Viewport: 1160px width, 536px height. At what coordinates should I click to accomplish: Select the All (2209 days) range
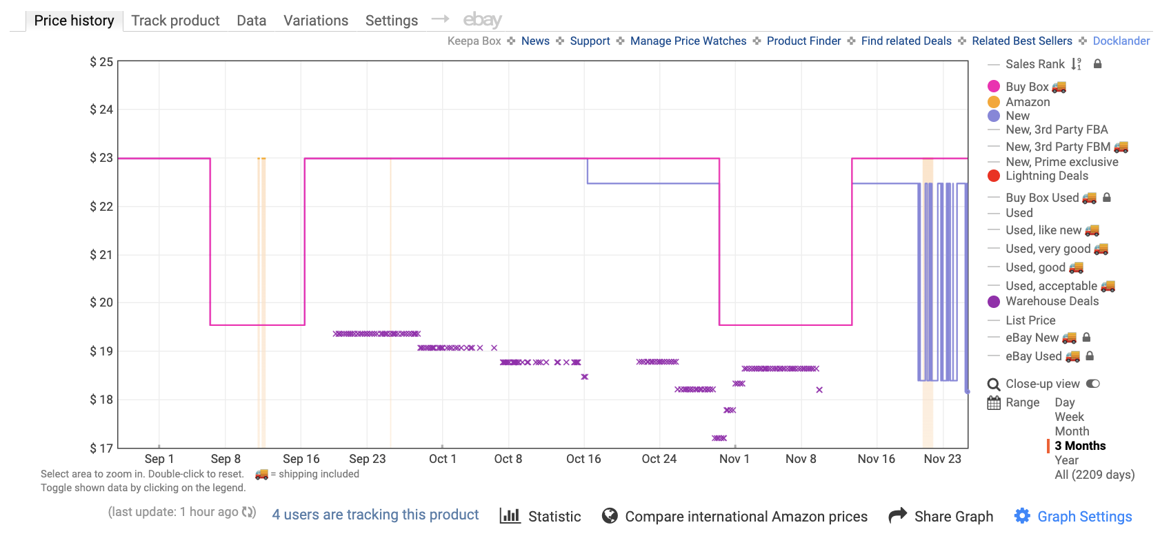click(x=1094, y=475)
